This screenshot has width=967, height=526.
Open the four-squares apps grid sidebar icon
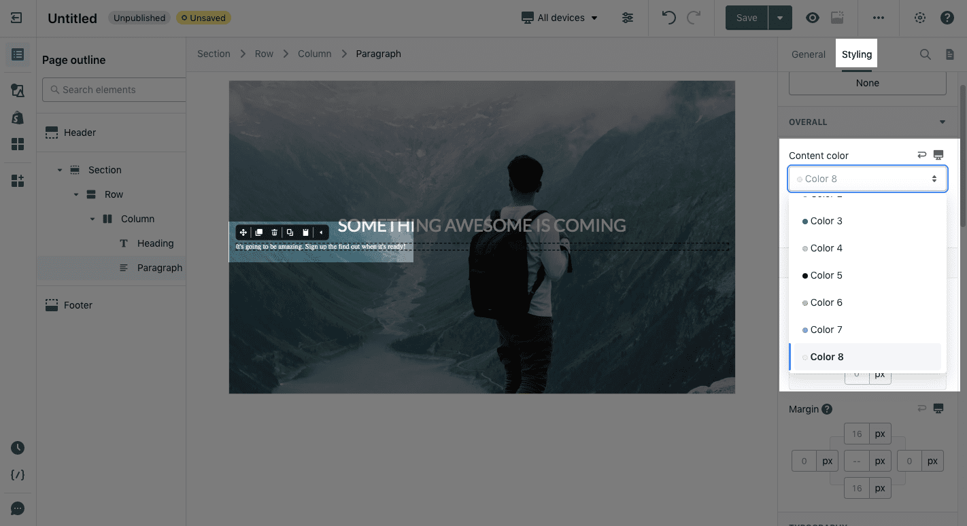pyautogui.click(x=18, y=144)
